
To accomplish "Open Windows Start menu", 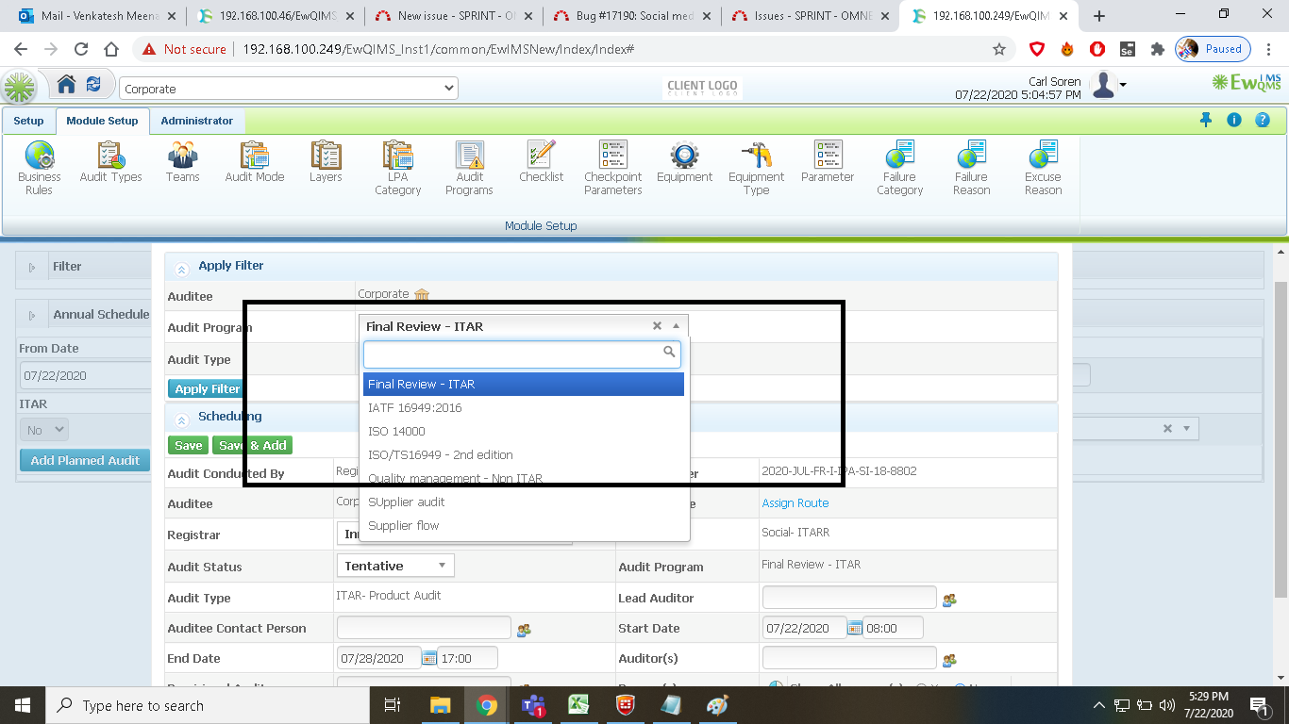I will [x=21, y=705].
